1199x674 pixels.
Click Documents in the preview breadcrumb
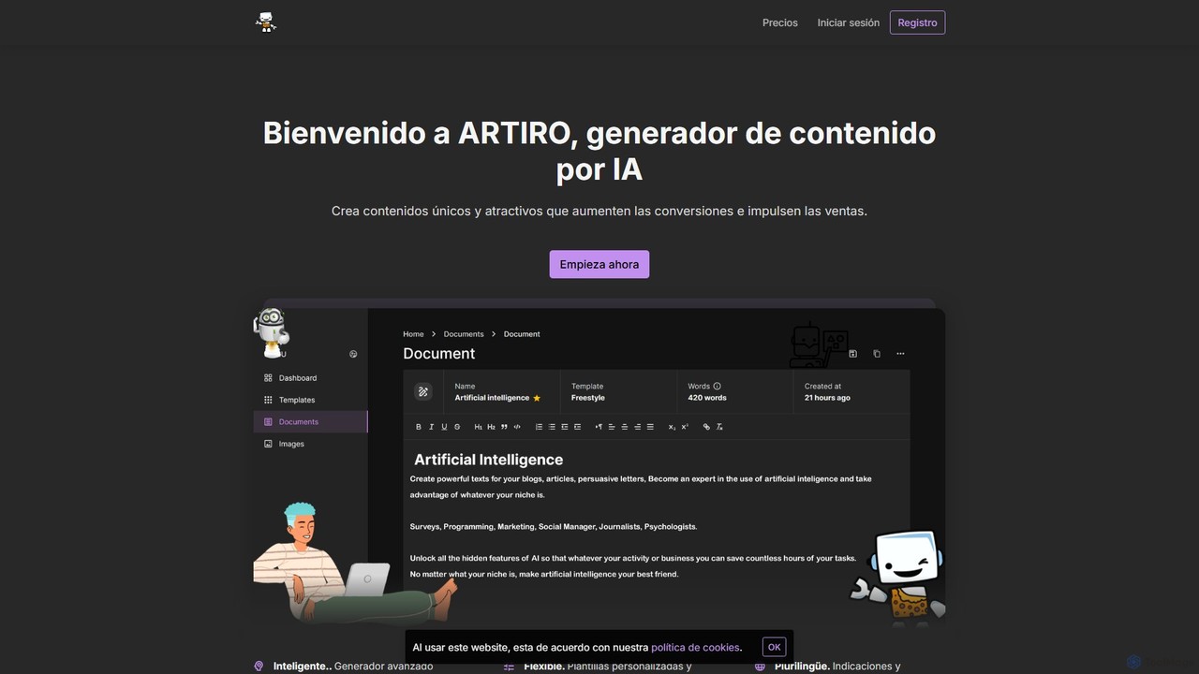point(464,334)
